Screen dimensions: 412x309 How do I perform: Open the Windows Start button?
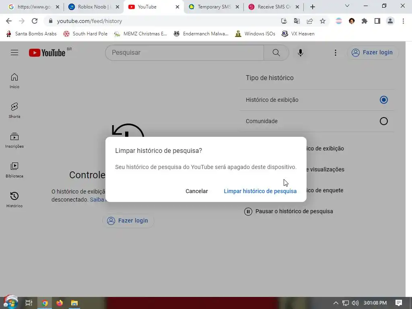pyautogui.click(x=10, y=303)
